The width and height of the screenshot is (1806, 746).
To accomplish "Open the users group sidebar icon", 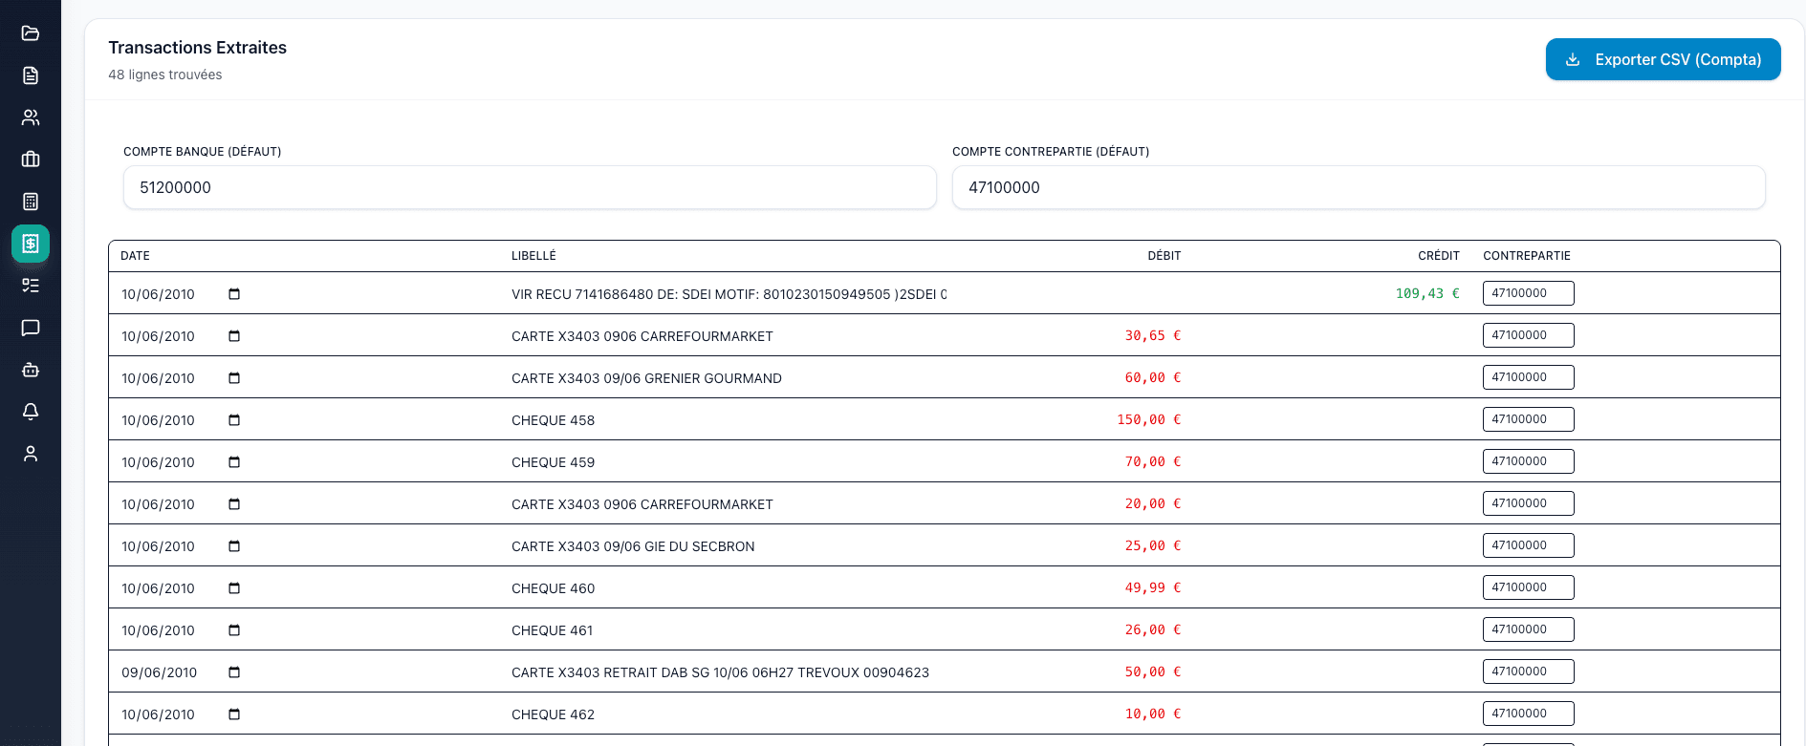I will click(x=31, y=117).
